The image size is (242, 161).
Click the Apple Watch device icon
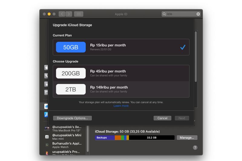47,145
